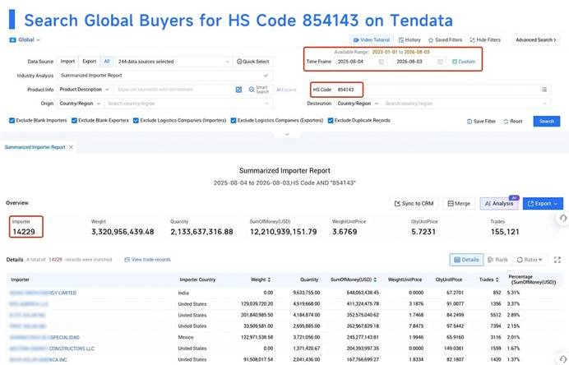The image size is (569, 365).
Task: Click the blue Search button
Action: click(x=547, y=121)
